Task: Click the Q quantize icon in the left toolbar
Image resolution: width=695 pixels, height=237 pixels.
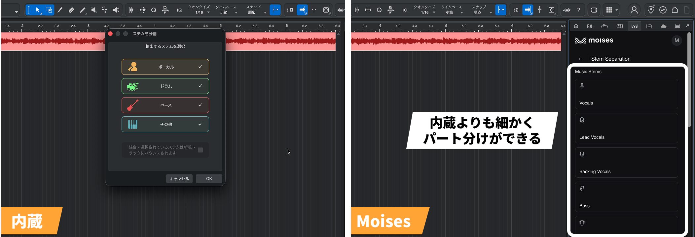Action: tap(154, 10)
